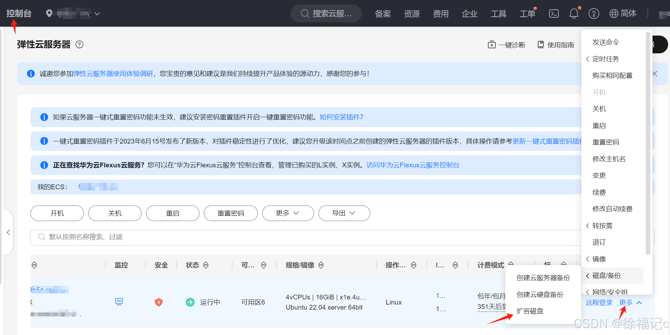Select 发送命令 from the menu
This screenshot has width=670, height=335.
606,42
